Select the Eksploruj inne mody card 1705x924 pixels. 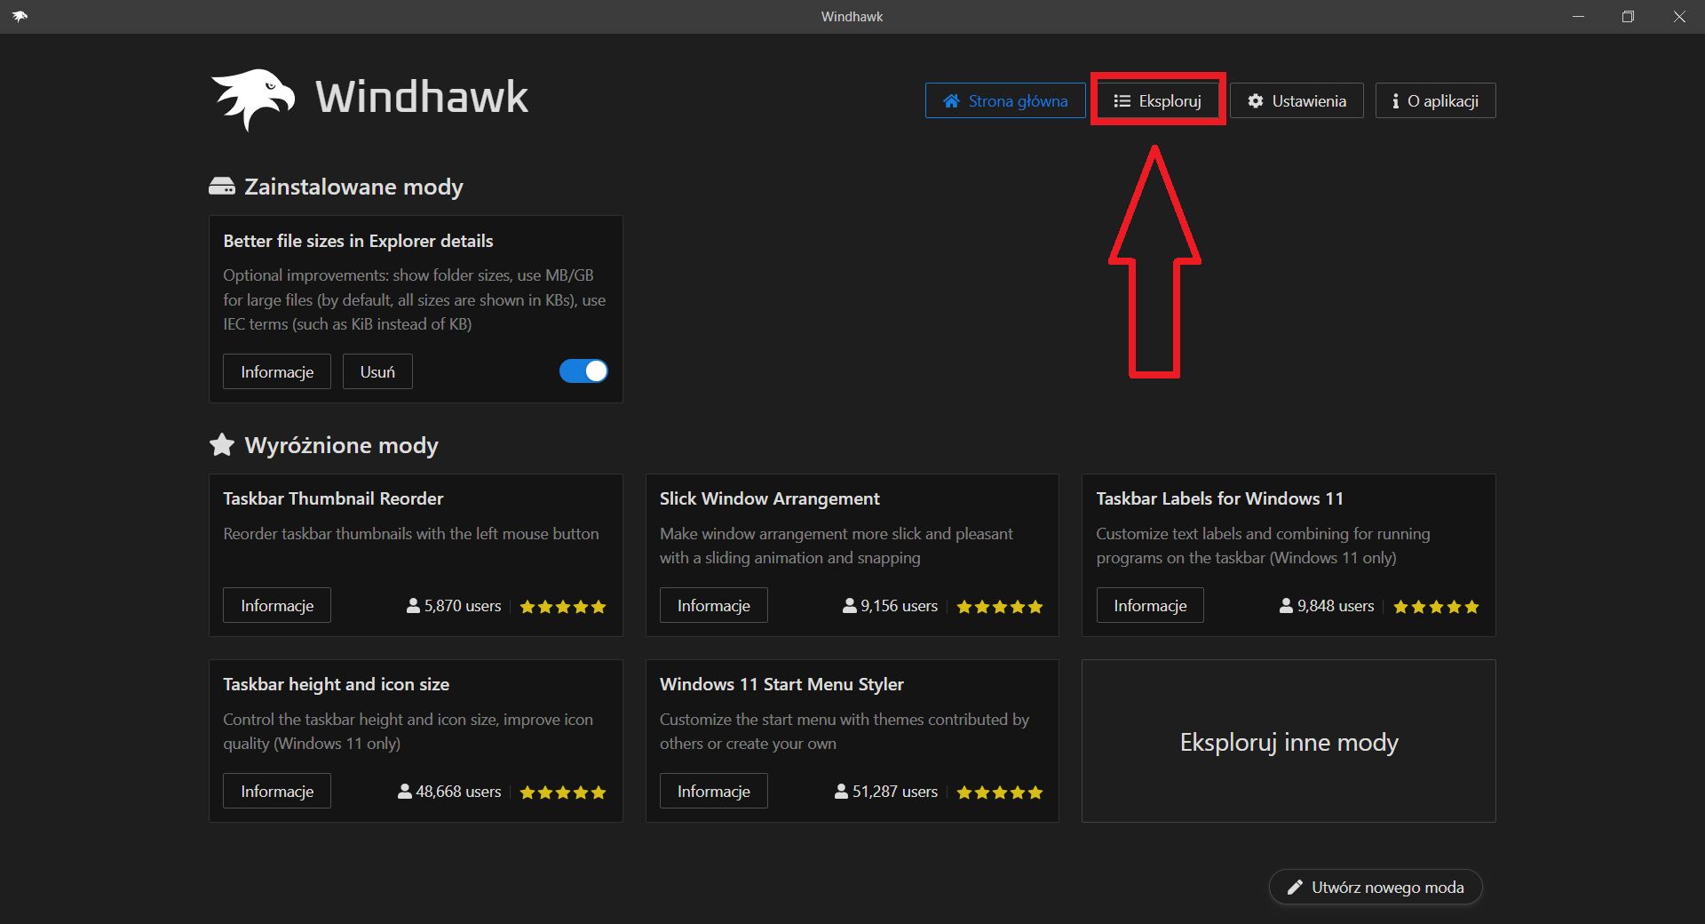[1289, 742]
